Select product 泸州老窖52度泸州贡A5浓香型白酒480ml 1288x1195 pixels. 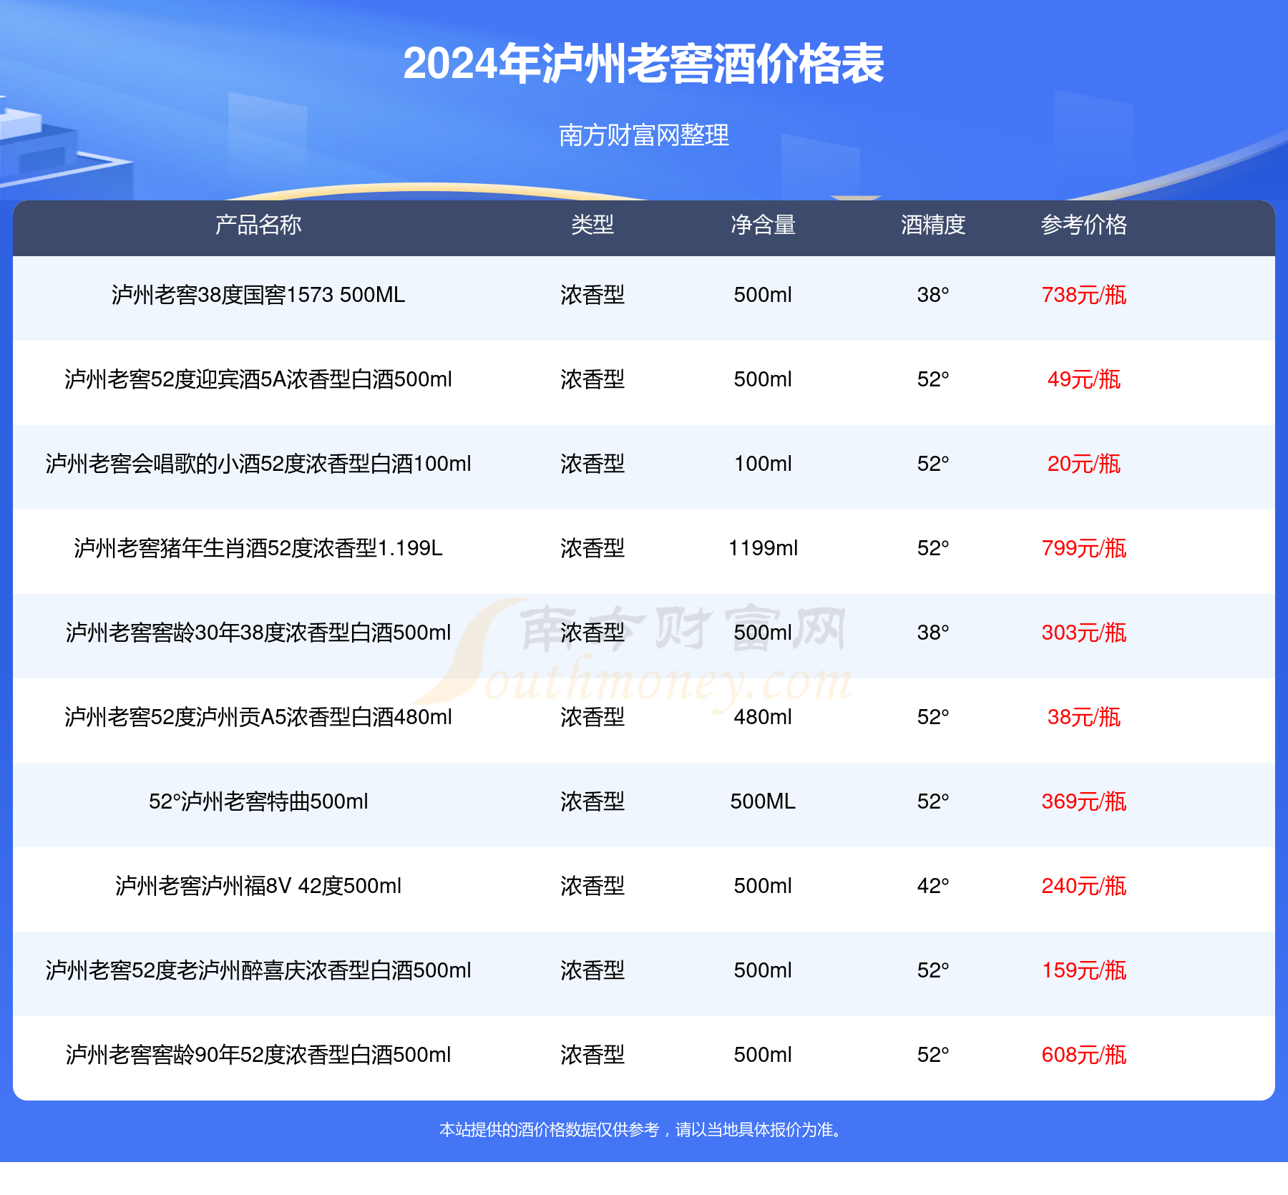pyautogui.click(x=258, y=717)
